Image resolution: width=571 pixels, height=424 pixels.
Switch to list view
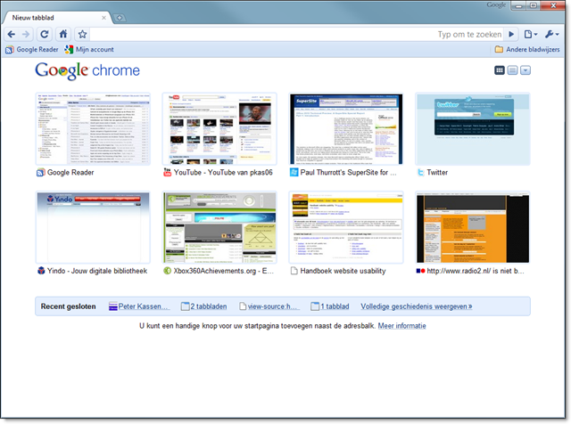pyautogui.click(x=512, y=70)
